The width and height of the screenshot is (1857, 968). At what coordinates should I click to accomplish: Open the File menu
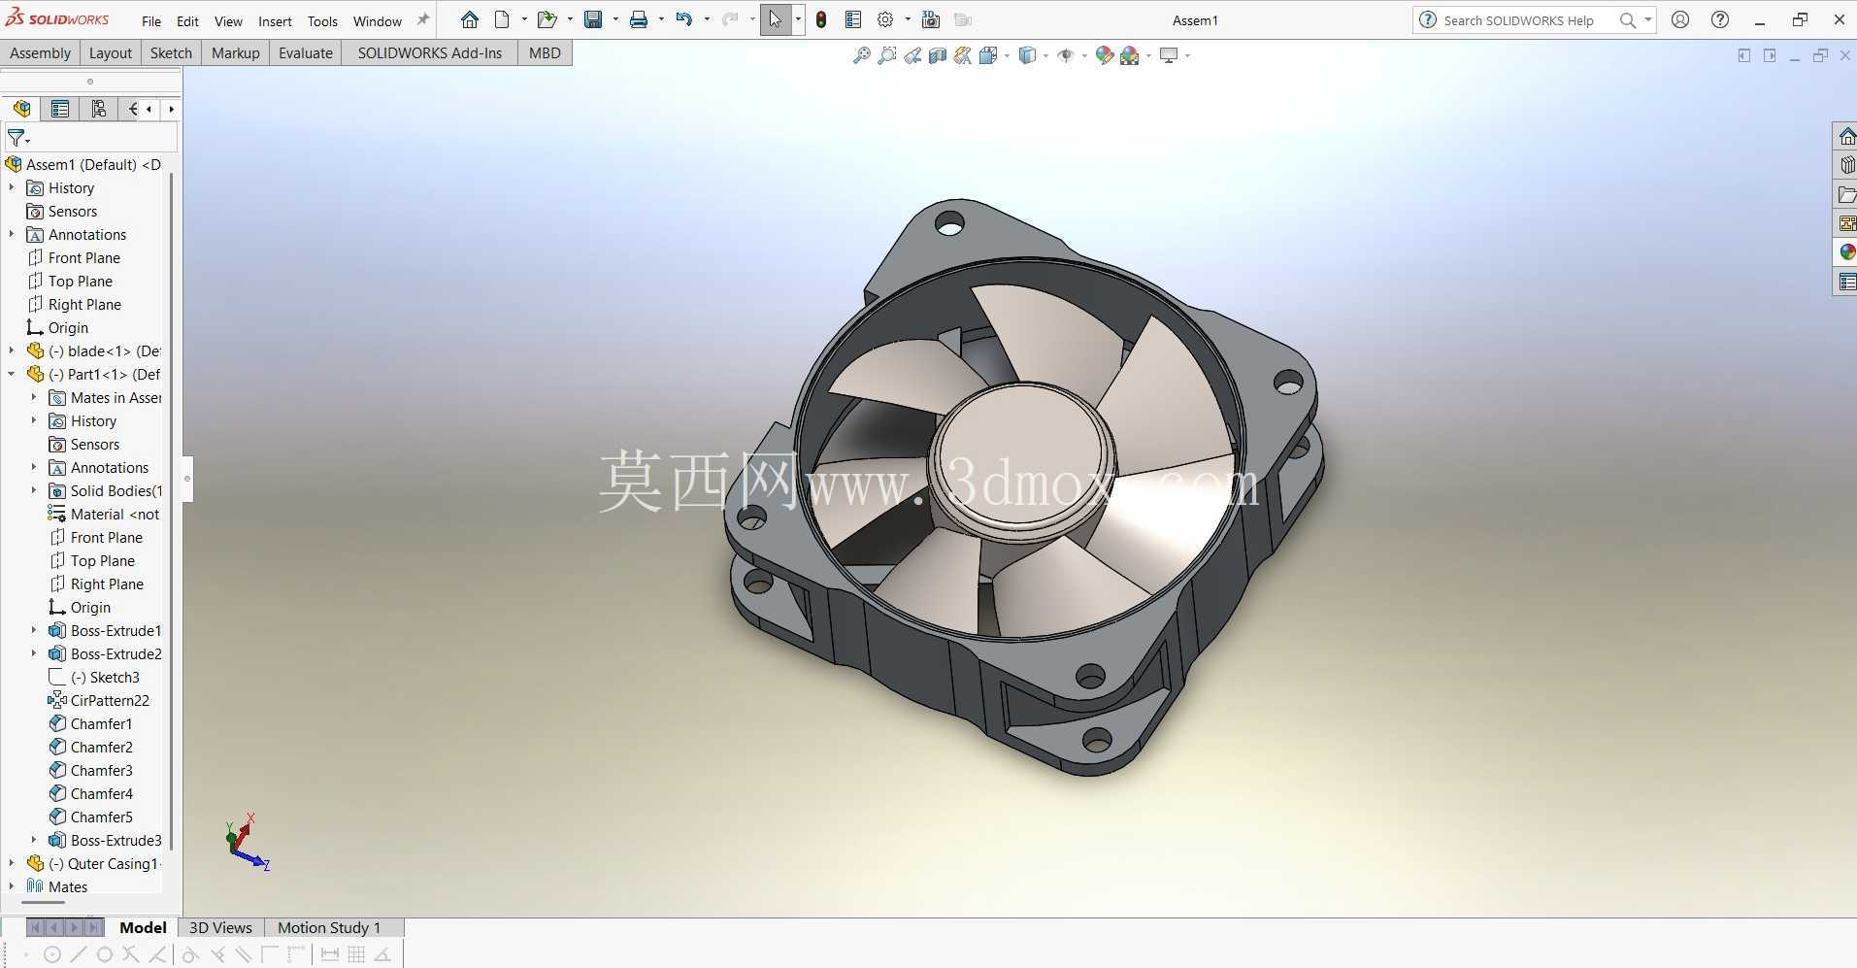tap(151, 20)
